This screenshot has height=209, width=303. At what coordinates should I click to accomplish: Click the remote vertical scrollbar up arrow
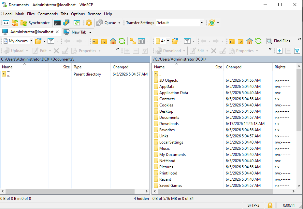pyautogui.click(x=299, y=66)
